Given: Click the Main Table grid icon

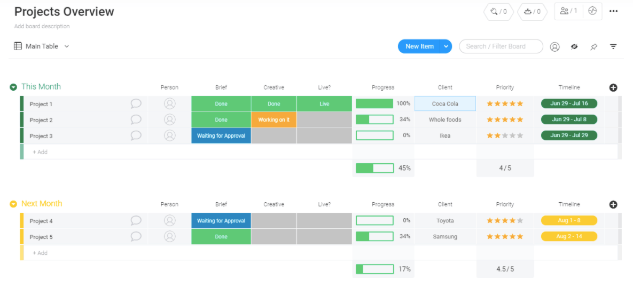Looking at the screenshot, I should coord(18,46).
